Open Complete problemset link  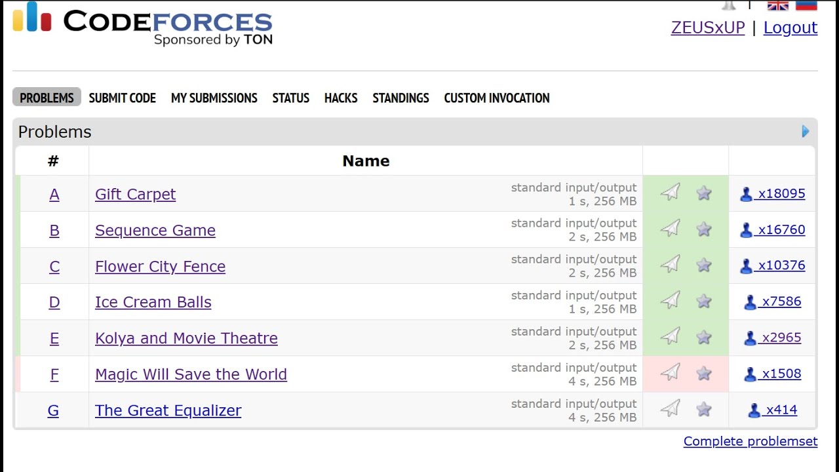(x=751, y=441)
